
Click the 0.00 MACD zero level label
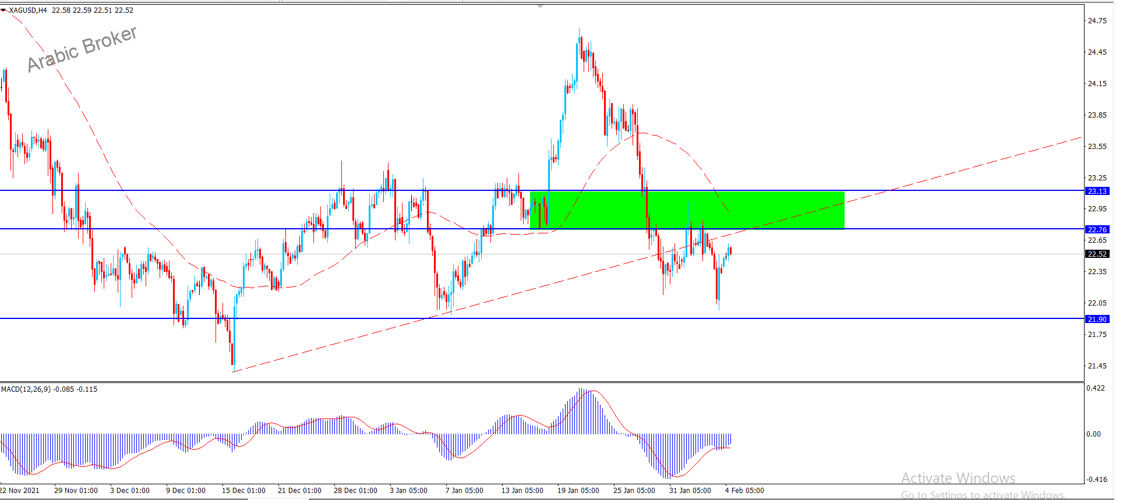[x=1093, y=434]
